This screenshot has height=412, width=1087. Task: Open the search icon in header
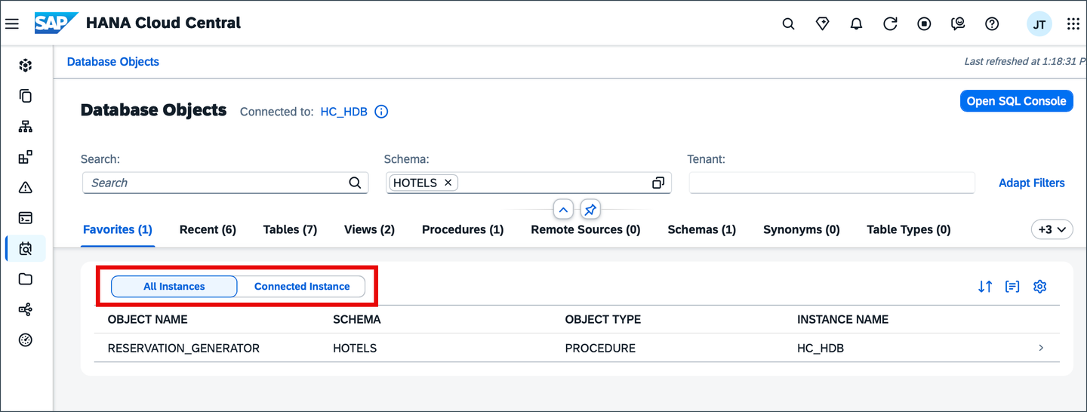(x=788, y=24)
